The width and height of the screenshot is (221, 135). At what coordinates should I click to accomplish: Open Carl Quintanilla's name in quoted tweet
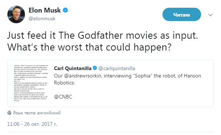pos(73,68)
